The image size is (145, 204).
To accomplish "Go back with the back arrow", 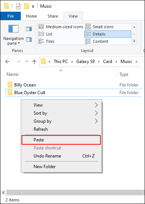I will (x=7, y=62).
